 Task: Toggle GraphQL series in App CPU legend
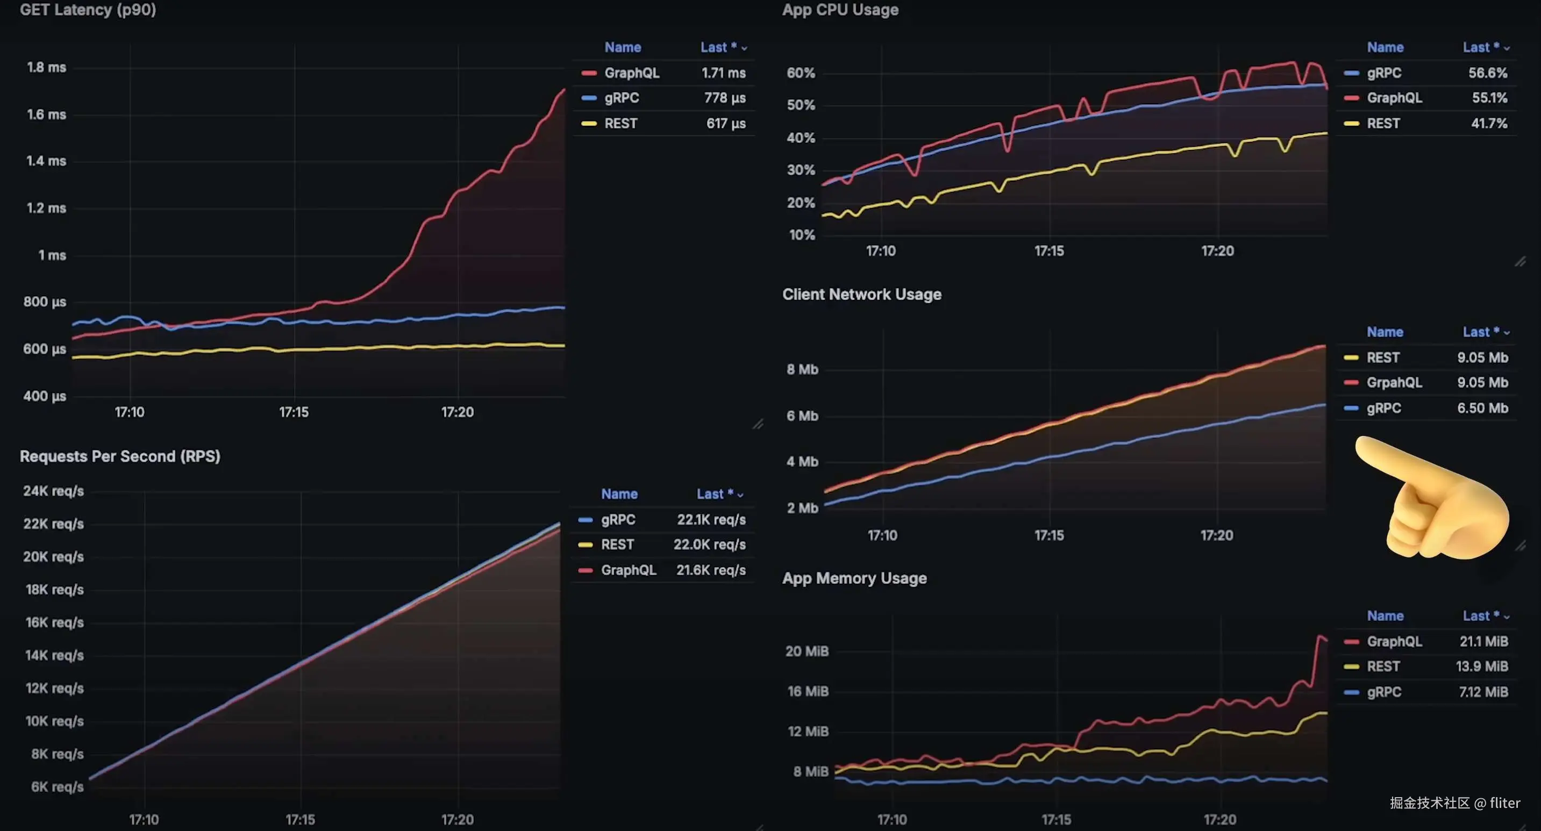click(x=1393, y=98)
